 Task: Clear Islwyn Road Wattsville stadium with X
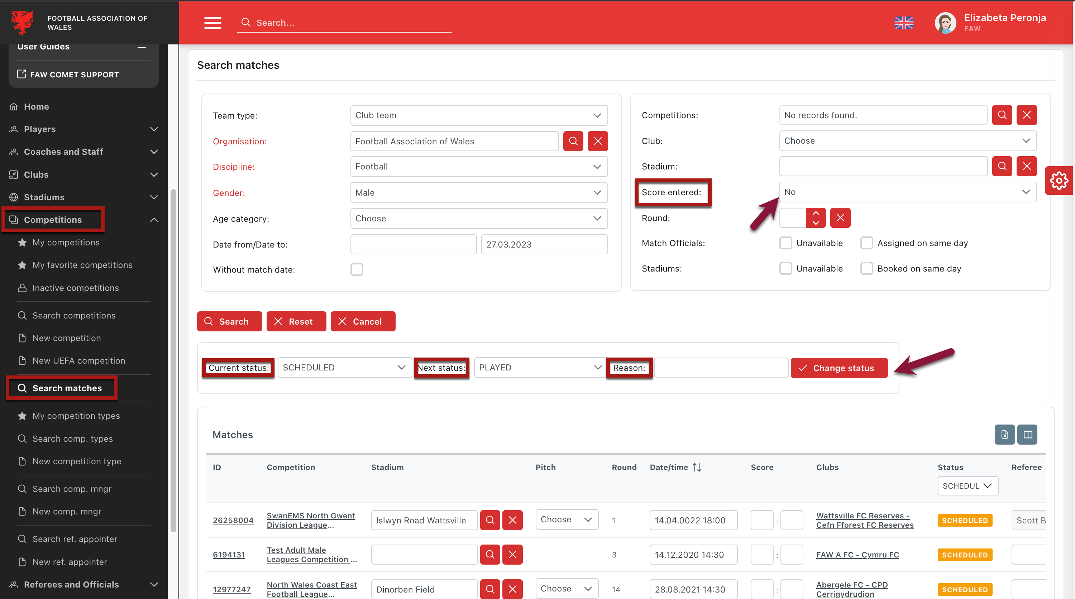[512, 520]
